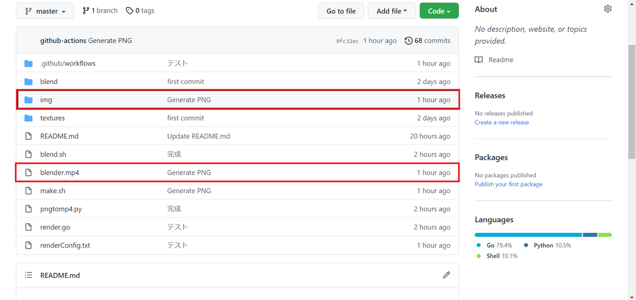Open first commit message on blend row
Viewport: 636px width, 300px height.
click(185, 81)
